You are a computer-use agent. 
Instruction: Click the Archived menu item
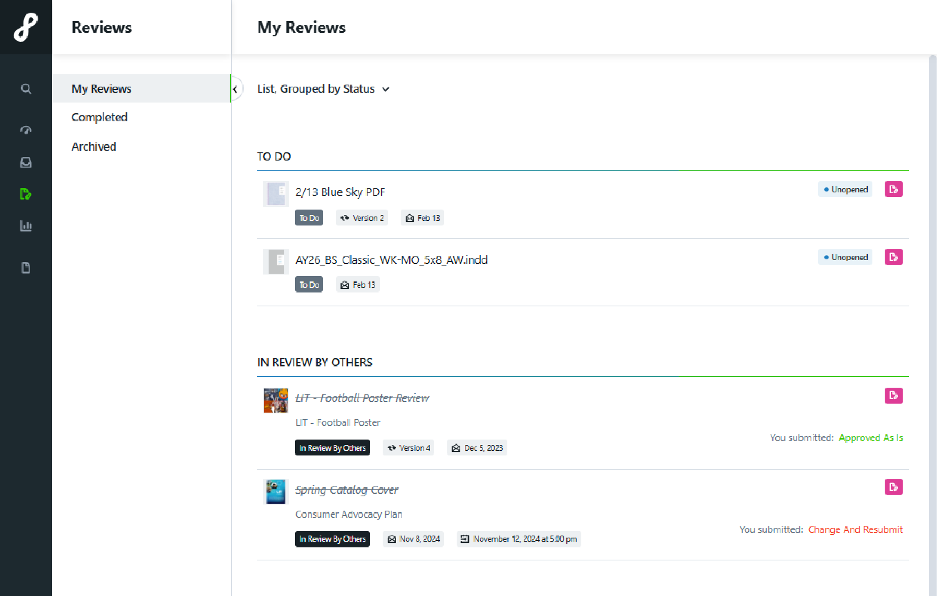pyautogui.click(x=94, y=145)
